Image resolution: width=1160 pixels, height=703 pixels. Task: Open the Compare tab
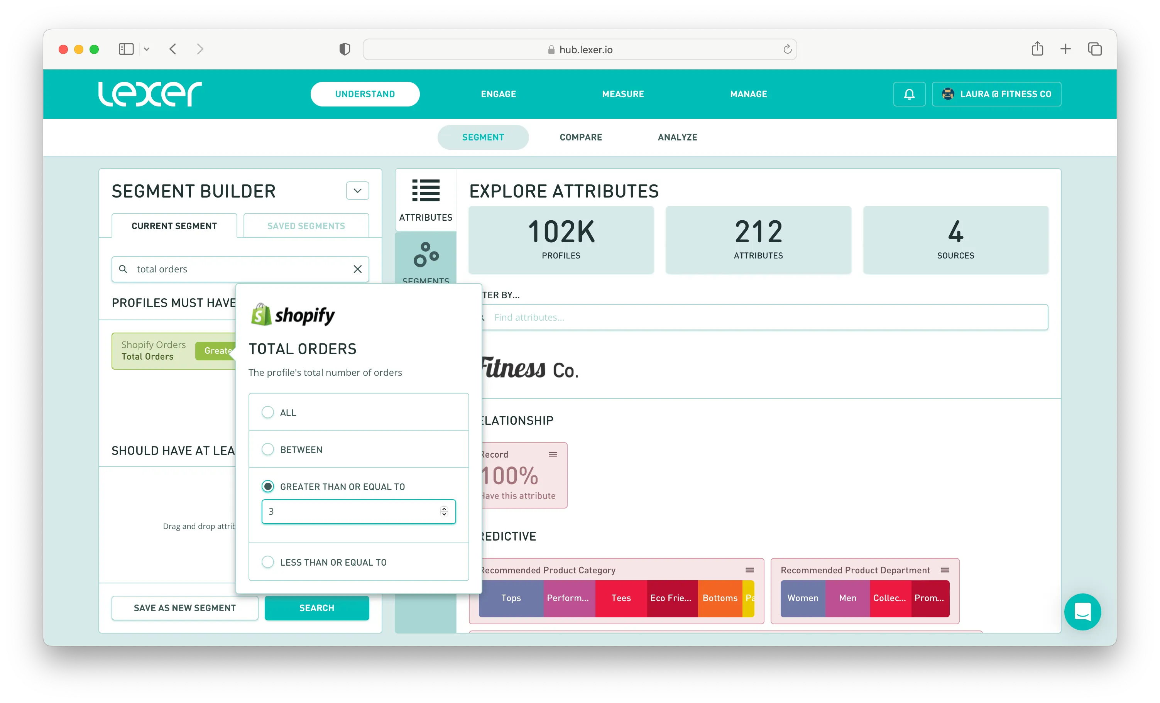(x=580, y=137)
